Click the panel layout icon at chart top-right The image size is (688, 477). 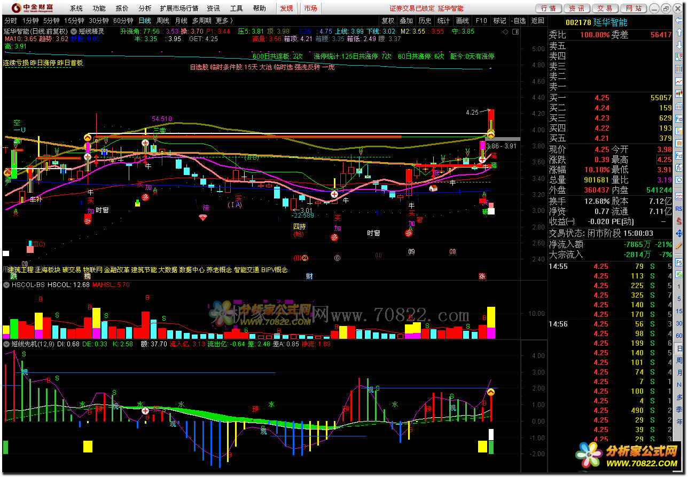[515, 31]
